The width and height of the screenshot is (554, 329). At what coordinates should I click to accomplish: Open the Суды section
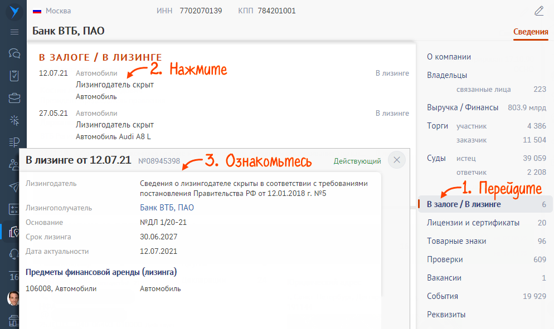pyautogui.click(x=436, y=158)
